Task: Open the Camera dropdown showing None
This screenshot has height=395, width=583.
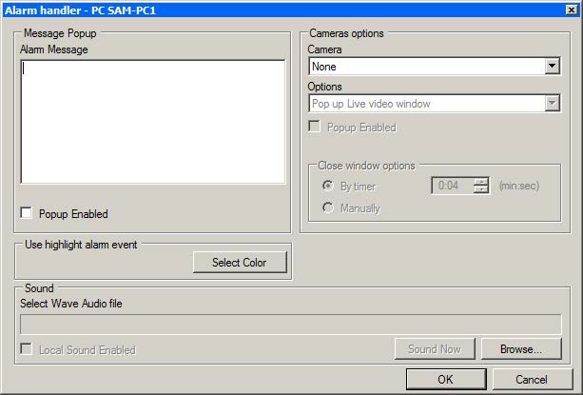Action: (x=435, y=67)
